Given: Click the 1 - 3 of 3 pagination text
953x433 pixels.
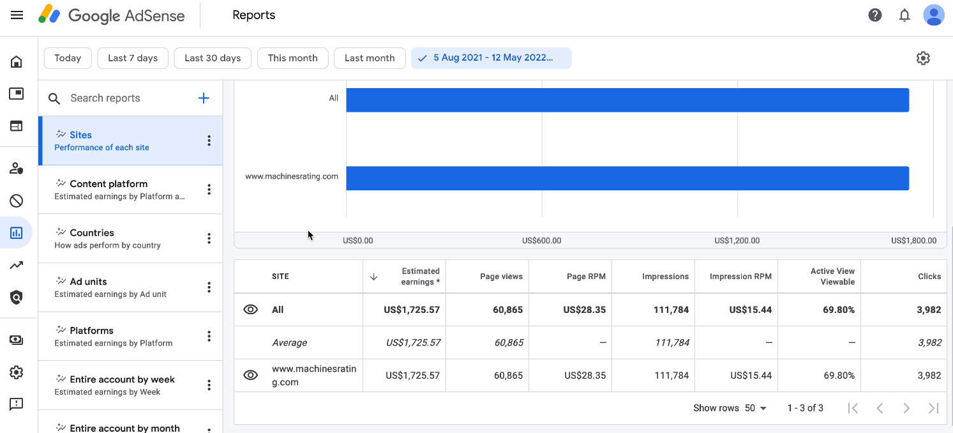Looking at the screenshot, I should pos(806,408).
